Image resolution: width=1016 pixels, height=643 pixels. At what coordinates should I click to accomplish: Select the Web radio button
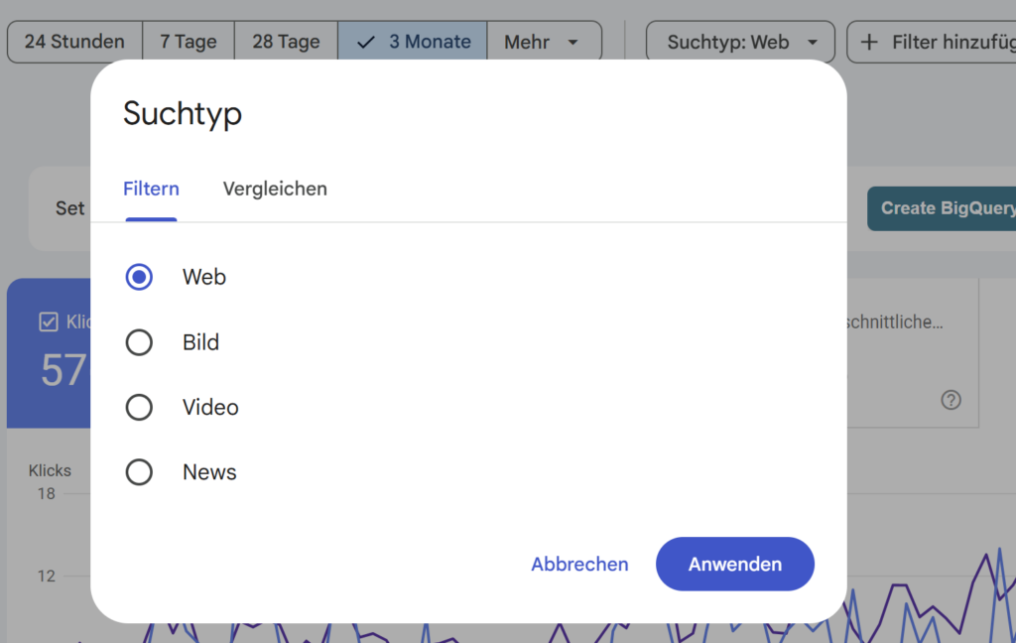tap(139, 277)
